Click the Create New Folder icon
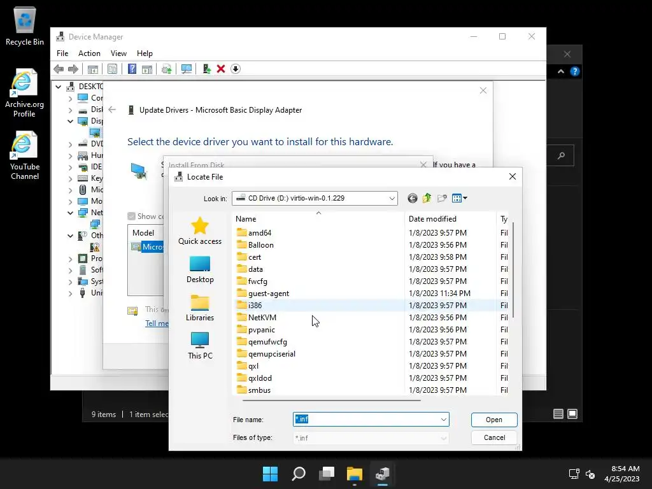652x489 pixels. [x=442, y=199]
